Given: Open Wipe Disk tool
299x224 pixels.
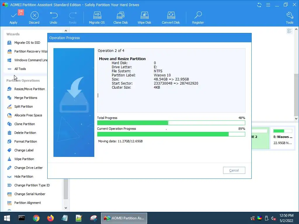Looking at the screenshot, I should tap(144, 18).
